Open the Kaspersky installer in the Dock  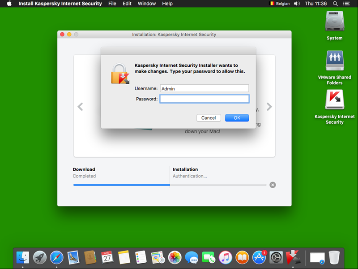coord(293,257)
